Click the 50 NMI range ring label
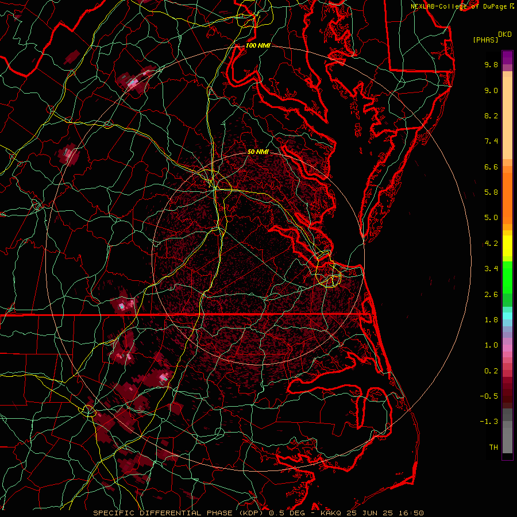517x517 pixels. click(x=258, y=152)
